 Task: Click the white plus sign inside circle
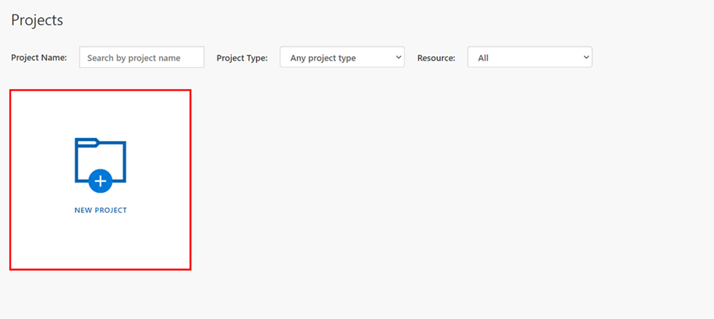(100, 181)
